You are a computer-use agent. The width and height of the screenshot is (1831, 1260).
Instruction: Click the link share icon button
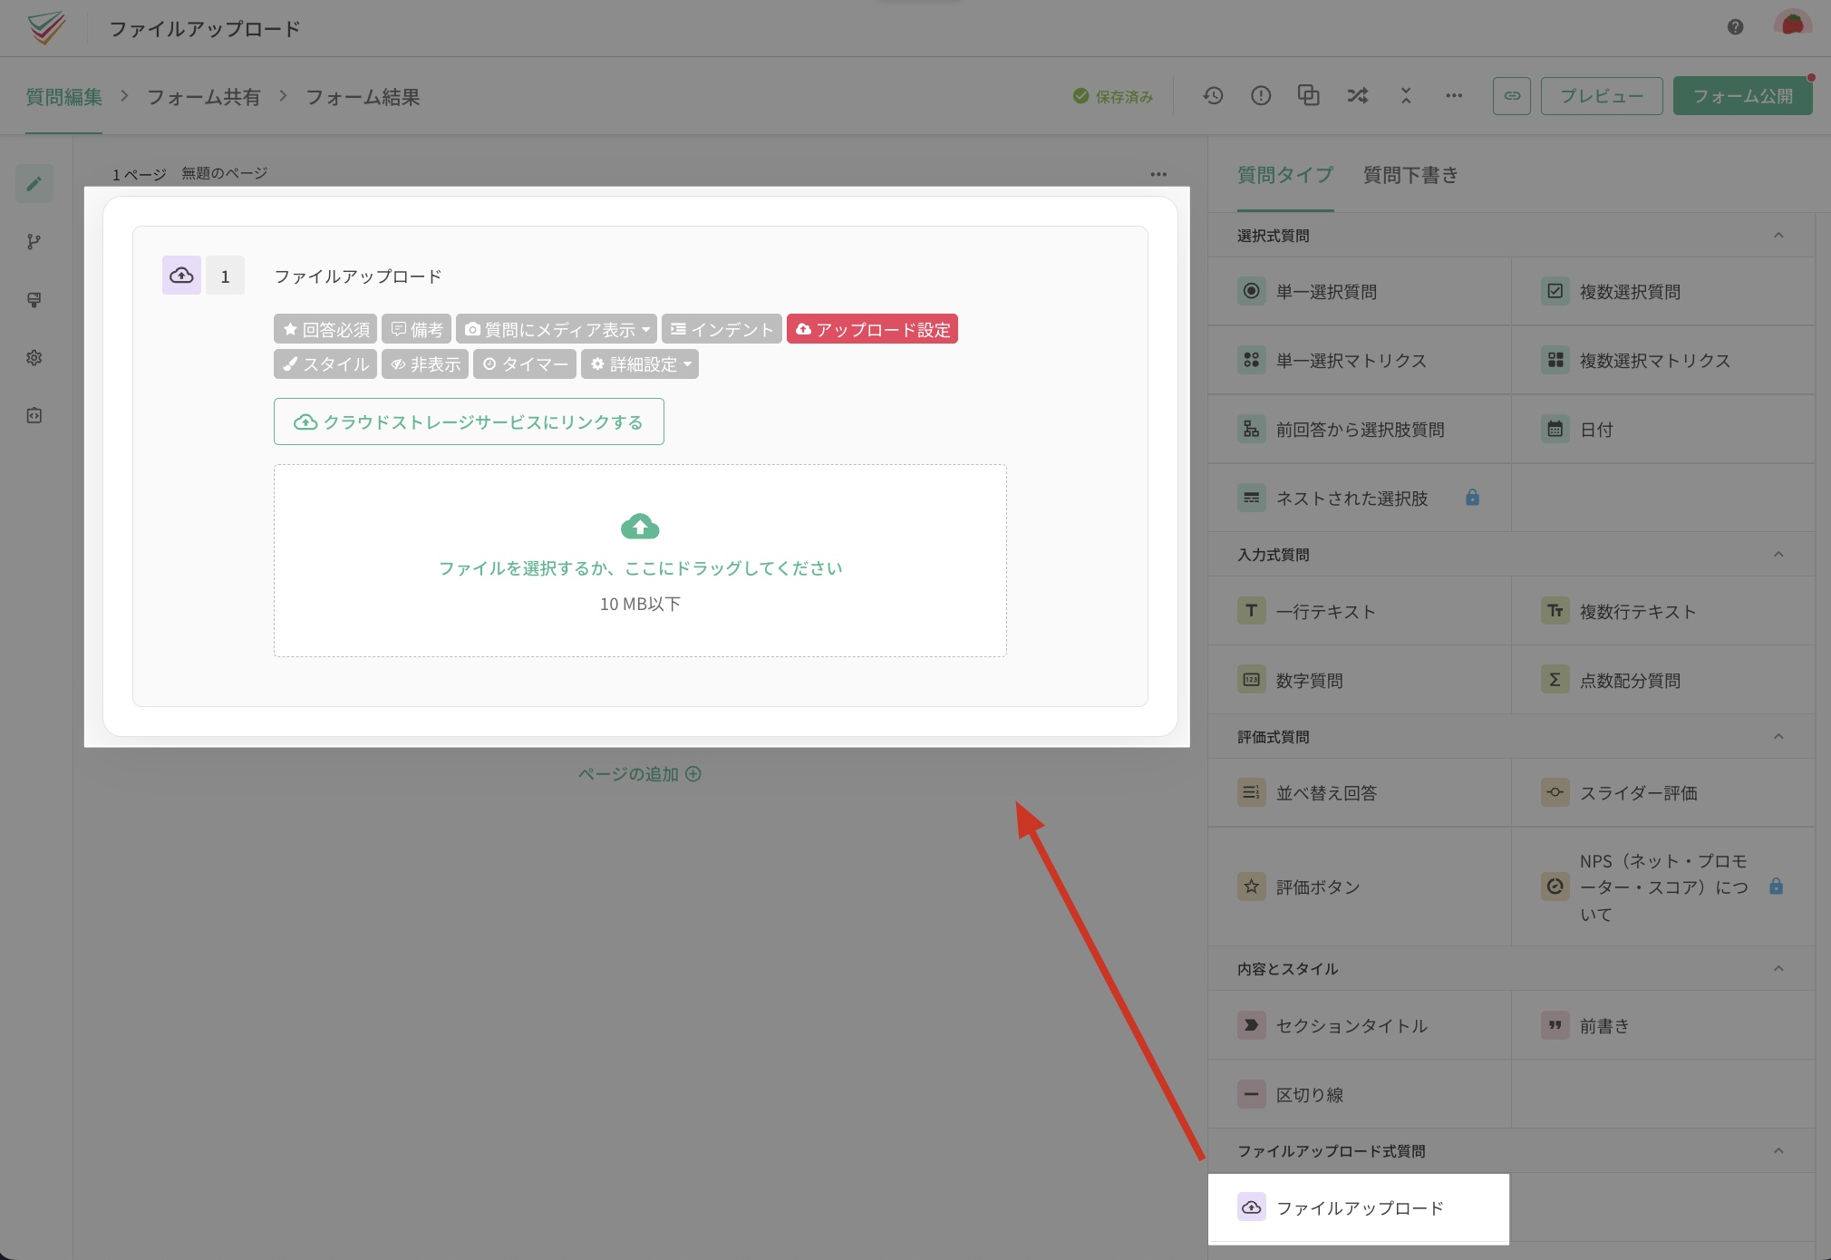click(1512, 96)
